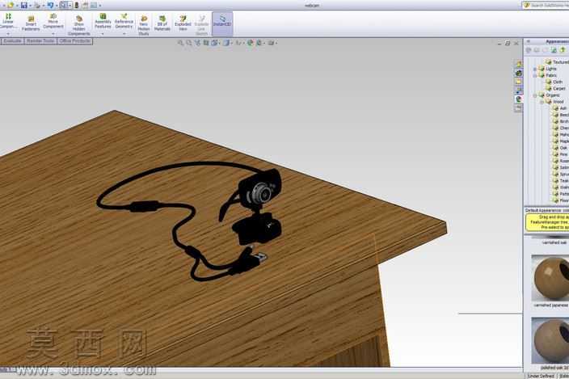
Task: Open the File Explorer task pane tab
Action: click(x=519, y=82)
